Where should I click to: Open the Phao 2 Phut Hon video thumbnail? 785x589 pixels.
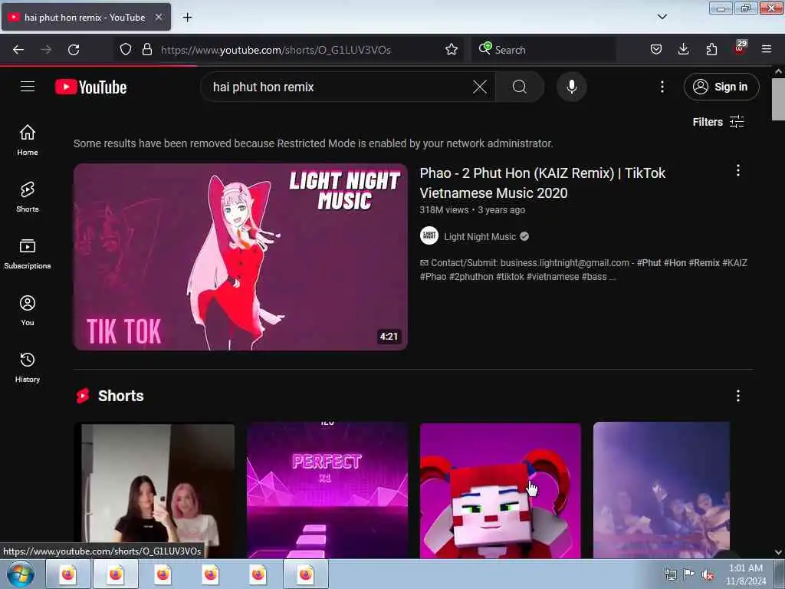coord(240,256)
